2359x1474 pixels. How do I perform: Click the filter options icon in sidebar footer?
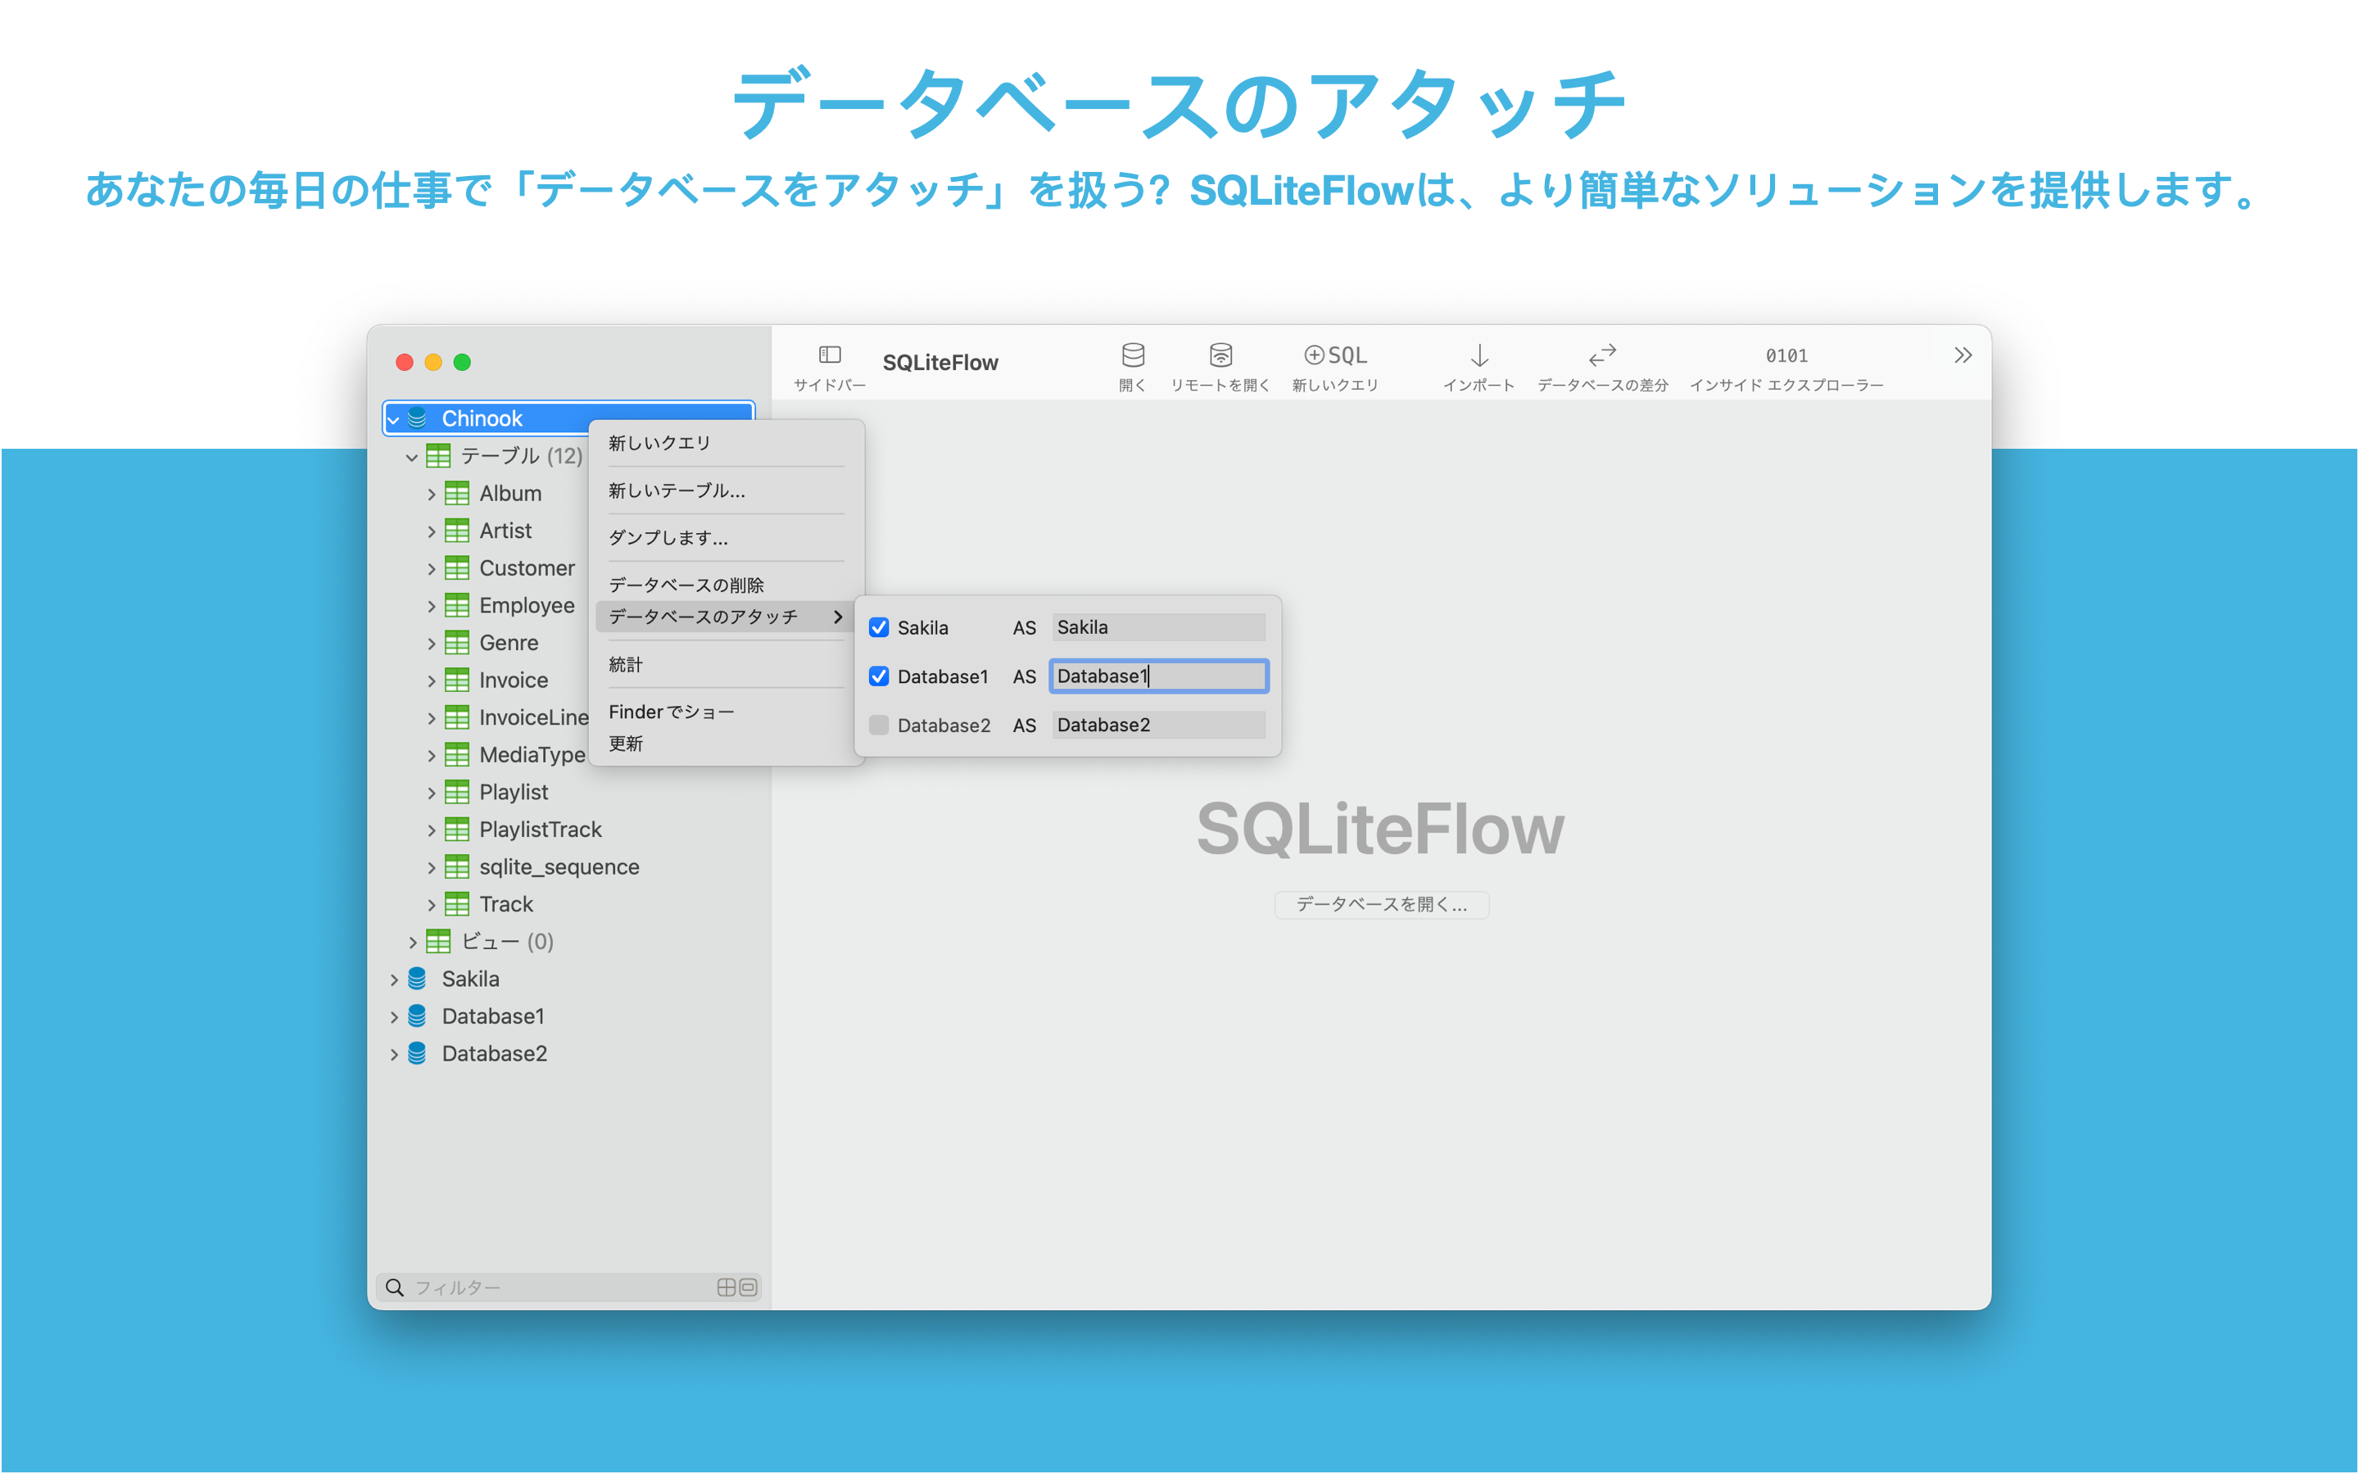pyautogui.click(x=727, y=1286)
